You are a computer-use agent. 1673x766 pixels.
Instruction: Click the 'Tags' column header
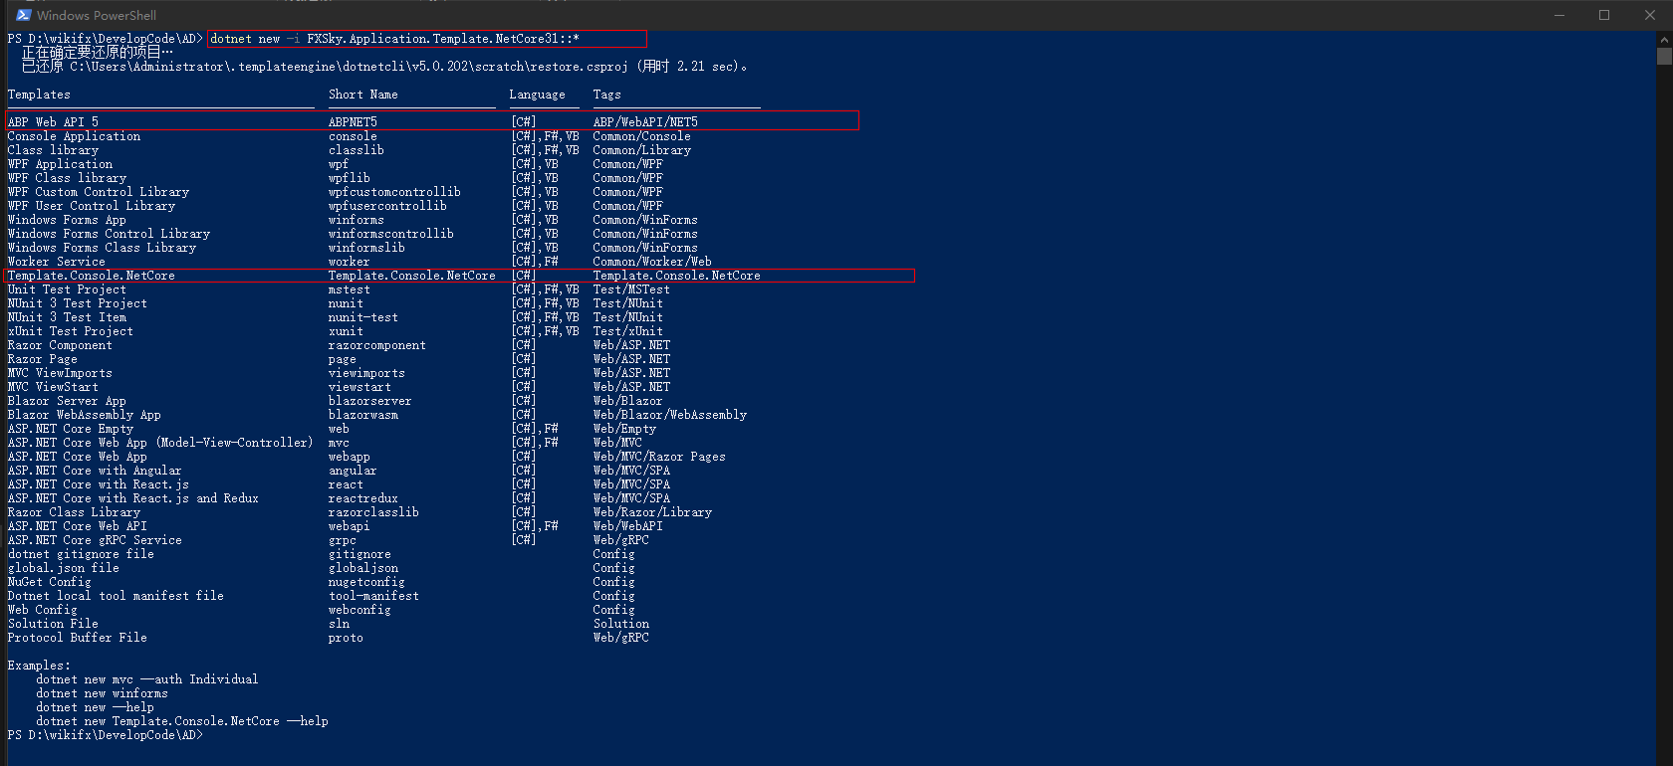(606, 95)
